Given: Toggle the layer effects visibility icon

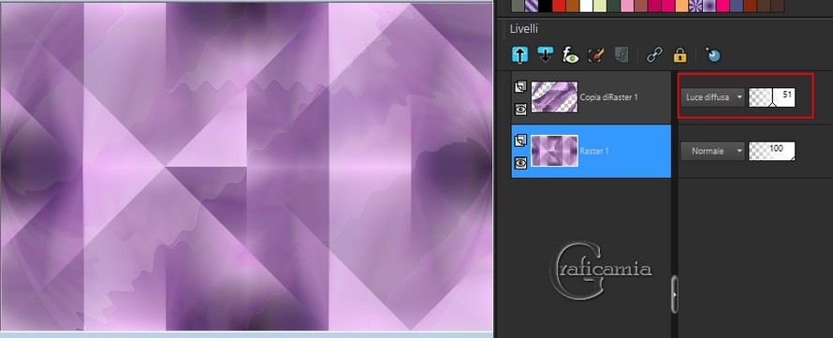Looking at the screenshot, I should (571, 54).
